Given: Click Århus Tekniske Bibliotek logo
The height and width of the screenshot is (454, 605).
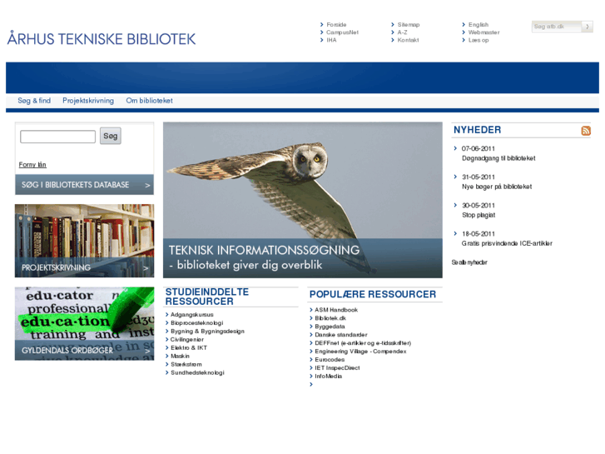Looking at the screenshot, I should coord(102,38).
